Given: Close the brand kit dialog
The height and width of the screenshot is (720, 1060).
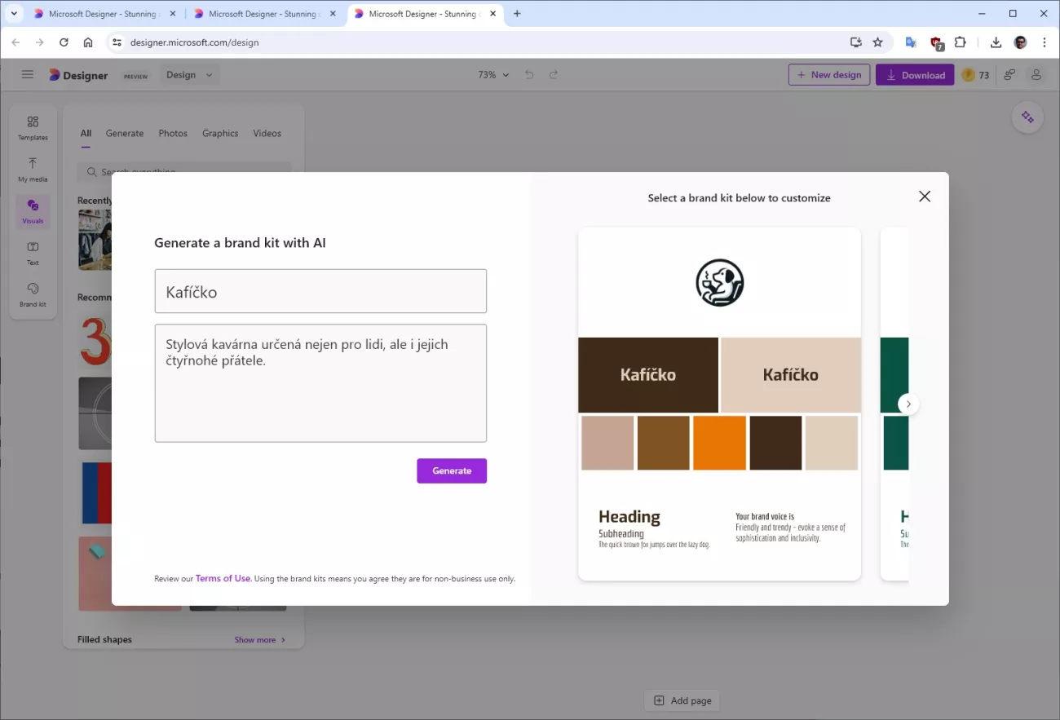Looking at the screenshot, I should coord(924,197).
